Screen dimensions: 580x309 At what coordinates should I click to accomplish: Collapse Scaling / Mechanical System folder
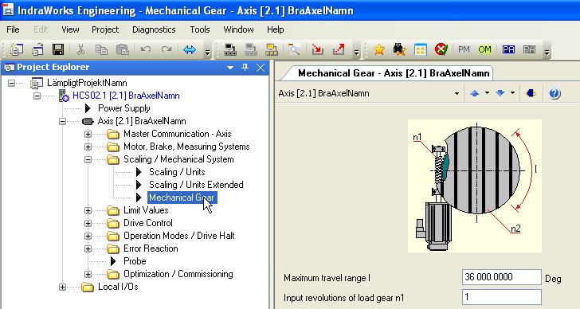pos(88,159)
